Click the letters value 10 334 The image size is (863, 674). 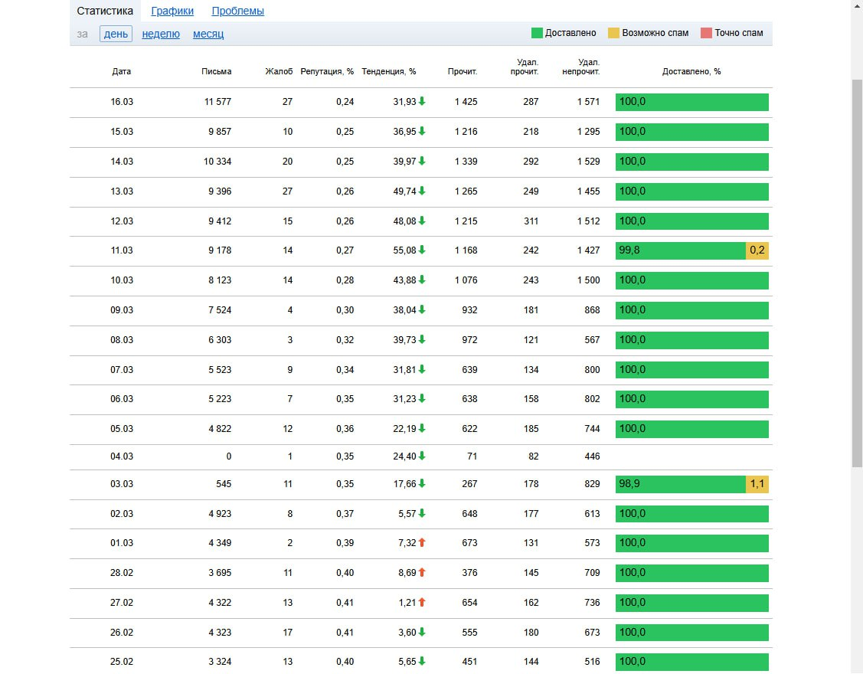pyautogui.click(x=217, y=162)
